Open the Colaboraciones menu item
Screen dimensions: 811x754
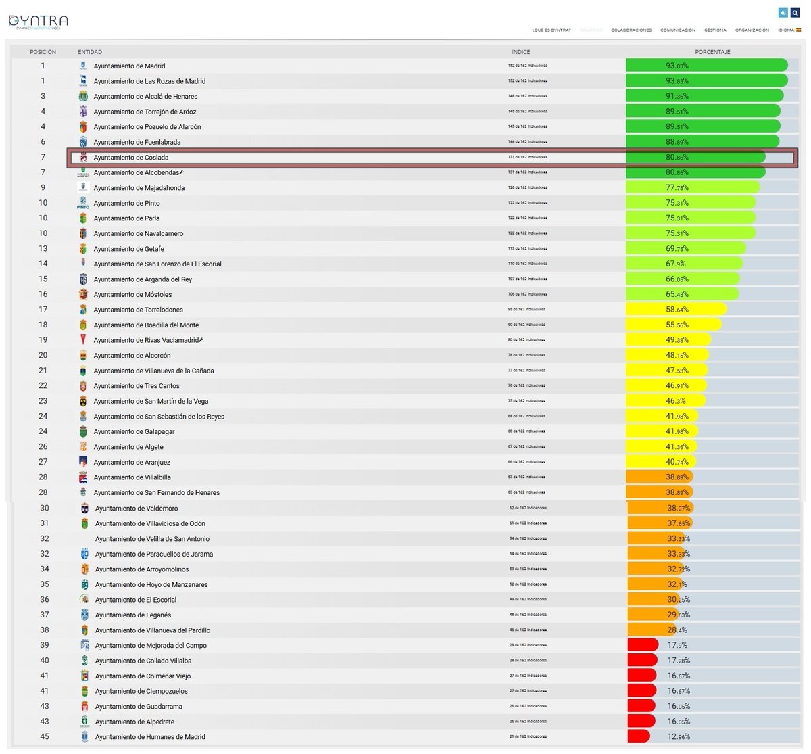(631, 30)
